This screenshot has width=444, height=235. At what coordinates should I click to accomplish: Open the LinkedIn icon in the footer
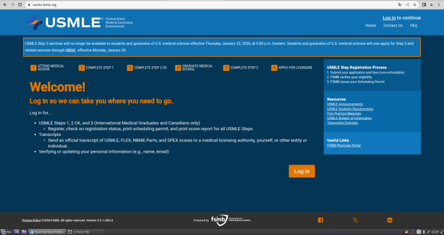click(390, 220)
